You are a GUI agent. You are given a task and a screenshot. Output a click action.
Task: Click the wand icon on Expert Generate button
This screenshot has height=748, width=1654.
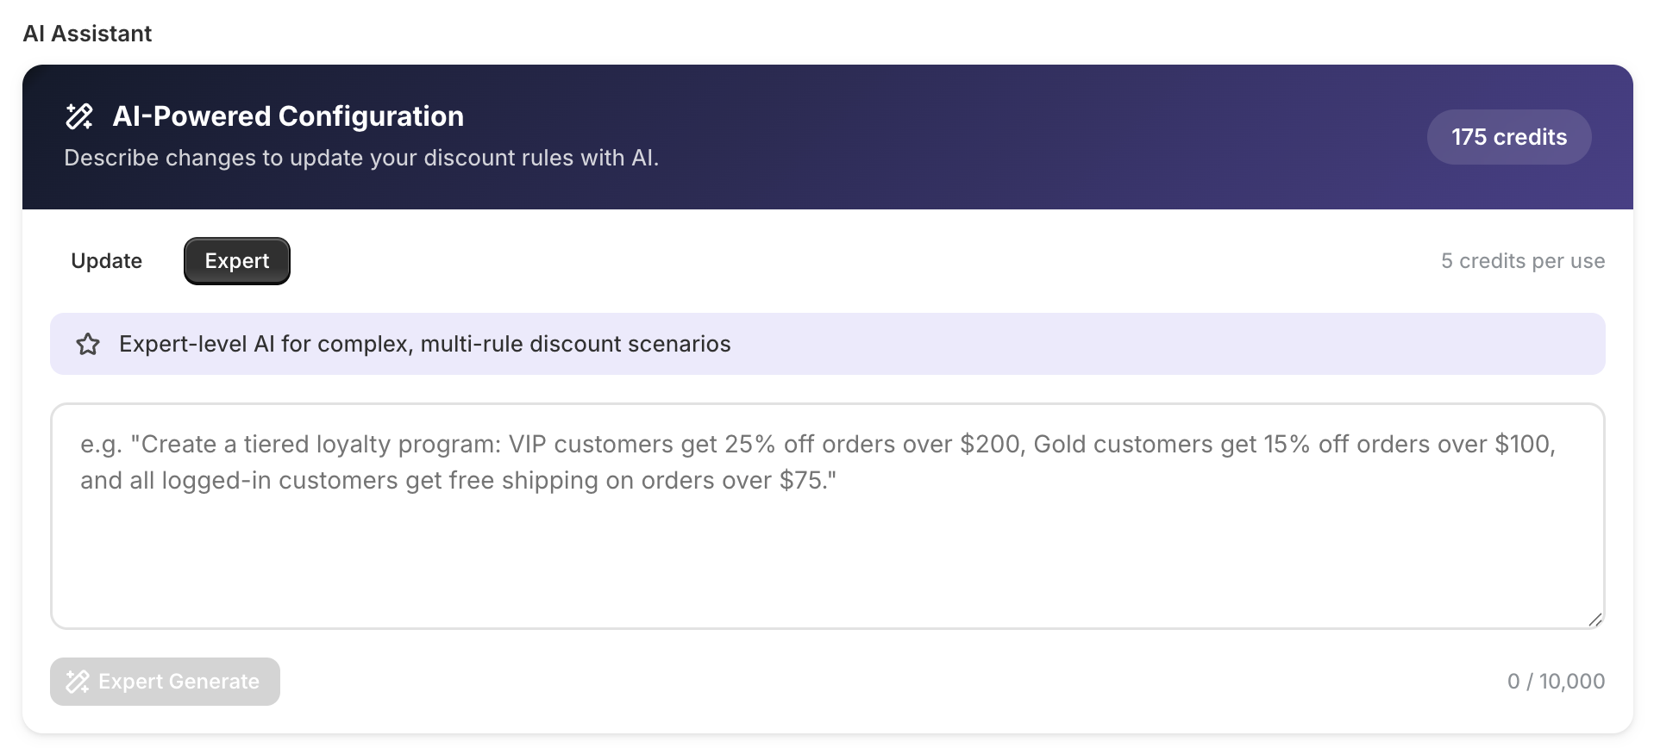coord(78,682)
